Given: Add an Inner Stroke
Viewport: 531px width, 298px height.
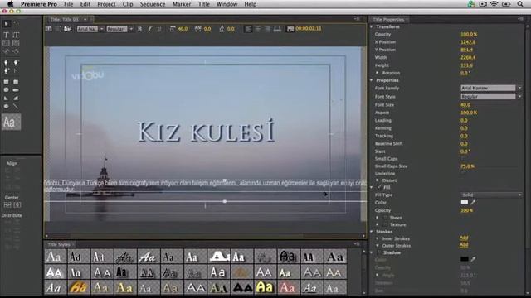Looking at the screenshot, I should point(464,238).
